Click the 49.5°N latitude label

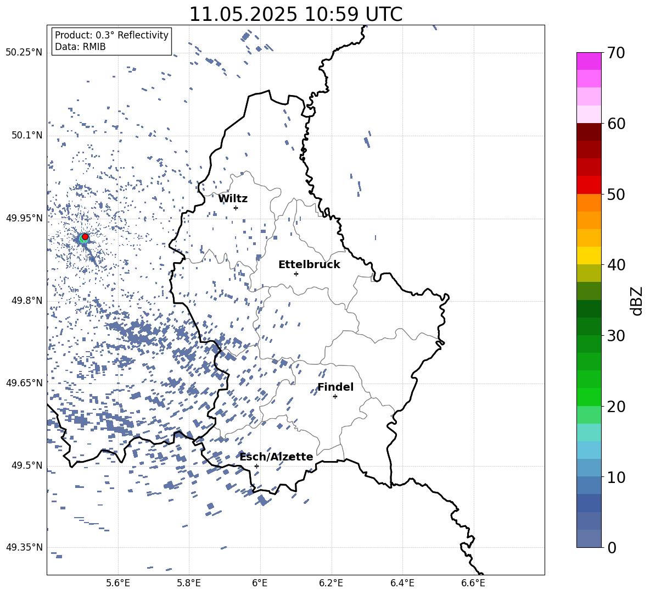pos(26,465)
